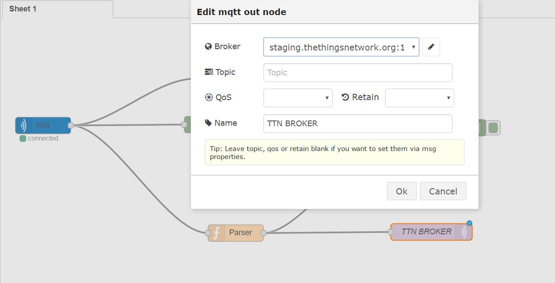This screenshot has width=555, height=283.
Task: Click the TTN BROKER node's input port
Action: pyautogui.click(x=391, y=232)
